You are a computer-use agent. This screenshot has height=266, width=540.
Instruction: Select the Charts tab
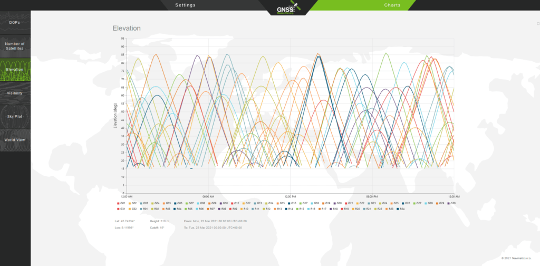coord(392,5)
